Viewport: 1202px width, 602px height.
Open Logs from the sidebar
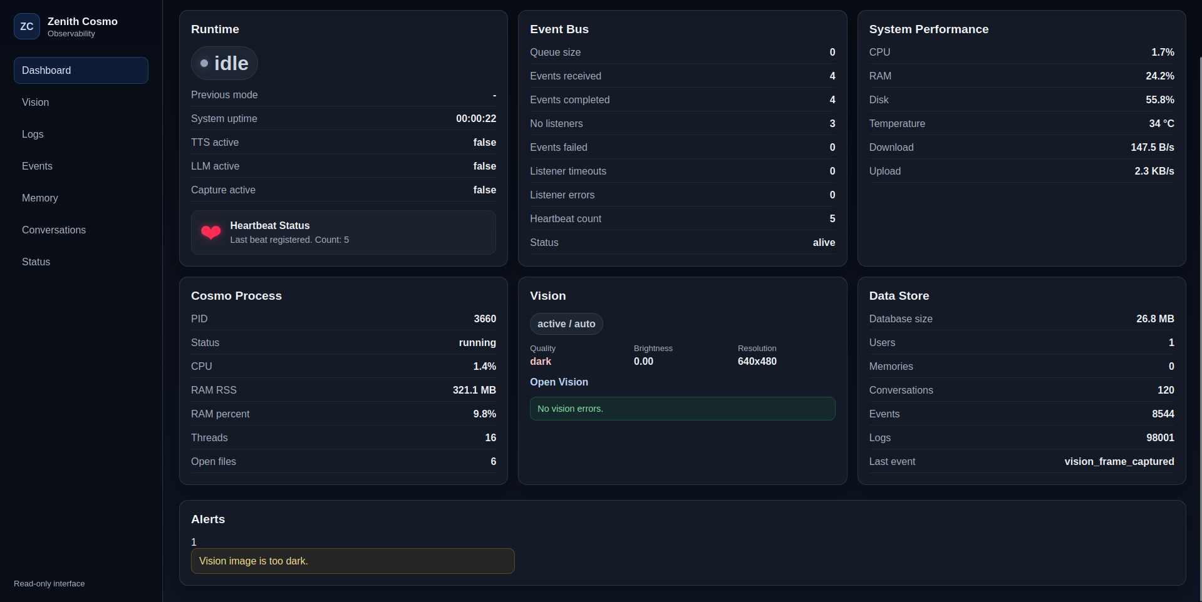point(81,134)
